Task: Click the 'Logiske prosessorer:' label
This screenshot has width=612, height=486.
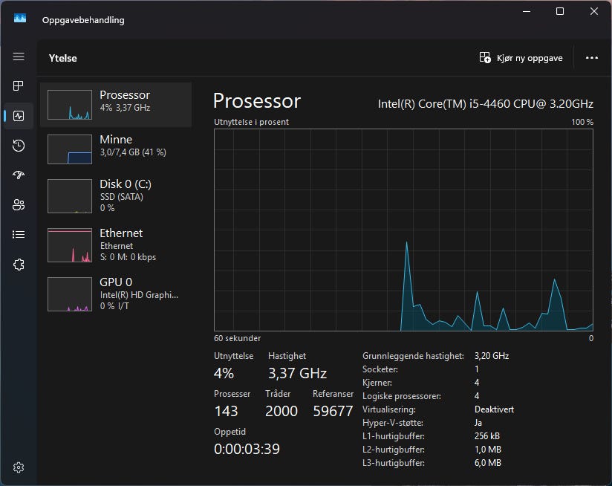Action: pos(402,396)
